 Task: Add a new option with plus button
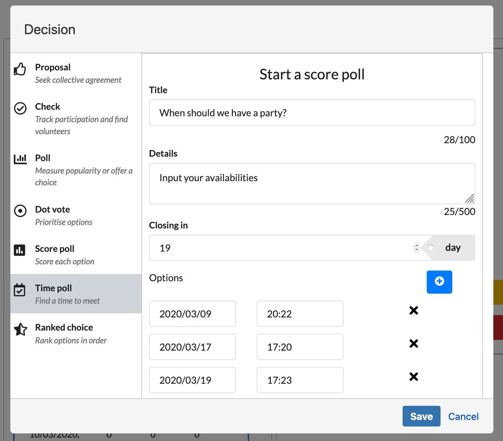[439, 282]
